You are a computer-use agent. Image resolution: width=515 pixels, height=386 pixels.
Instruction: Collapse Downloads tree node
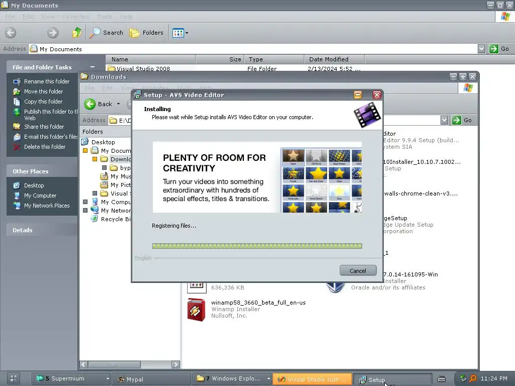point(95,159)
